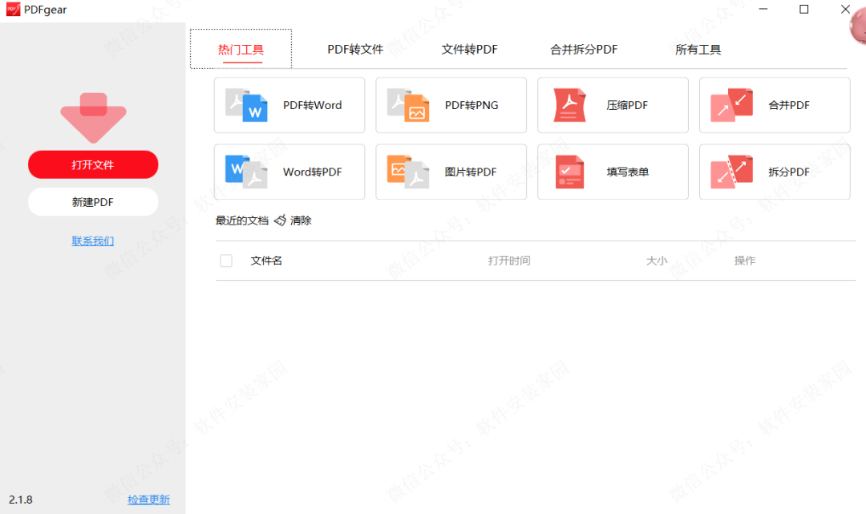Launch the 压缩PDF tool
This screenshot has width=866, height=514.
point(613,105)
